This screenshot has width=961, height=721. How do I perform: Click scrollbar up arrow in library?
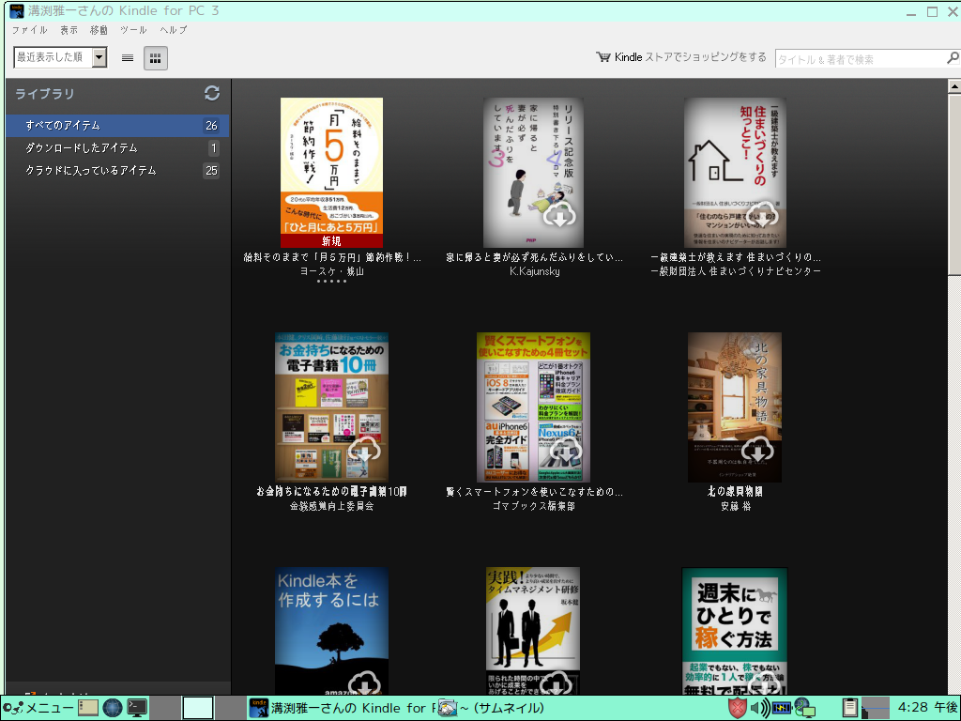pos(954,86)
